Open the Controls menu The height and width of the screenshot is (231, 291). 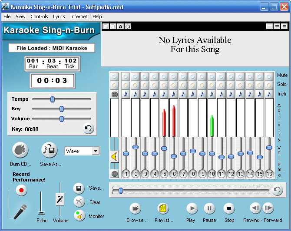(39, 16)
